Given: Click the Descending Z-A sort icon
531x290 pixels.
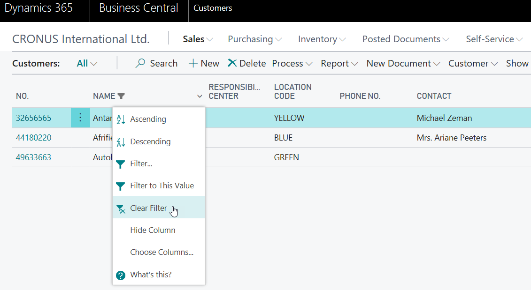Looking at the screenshot, I should tap(121, 142).
